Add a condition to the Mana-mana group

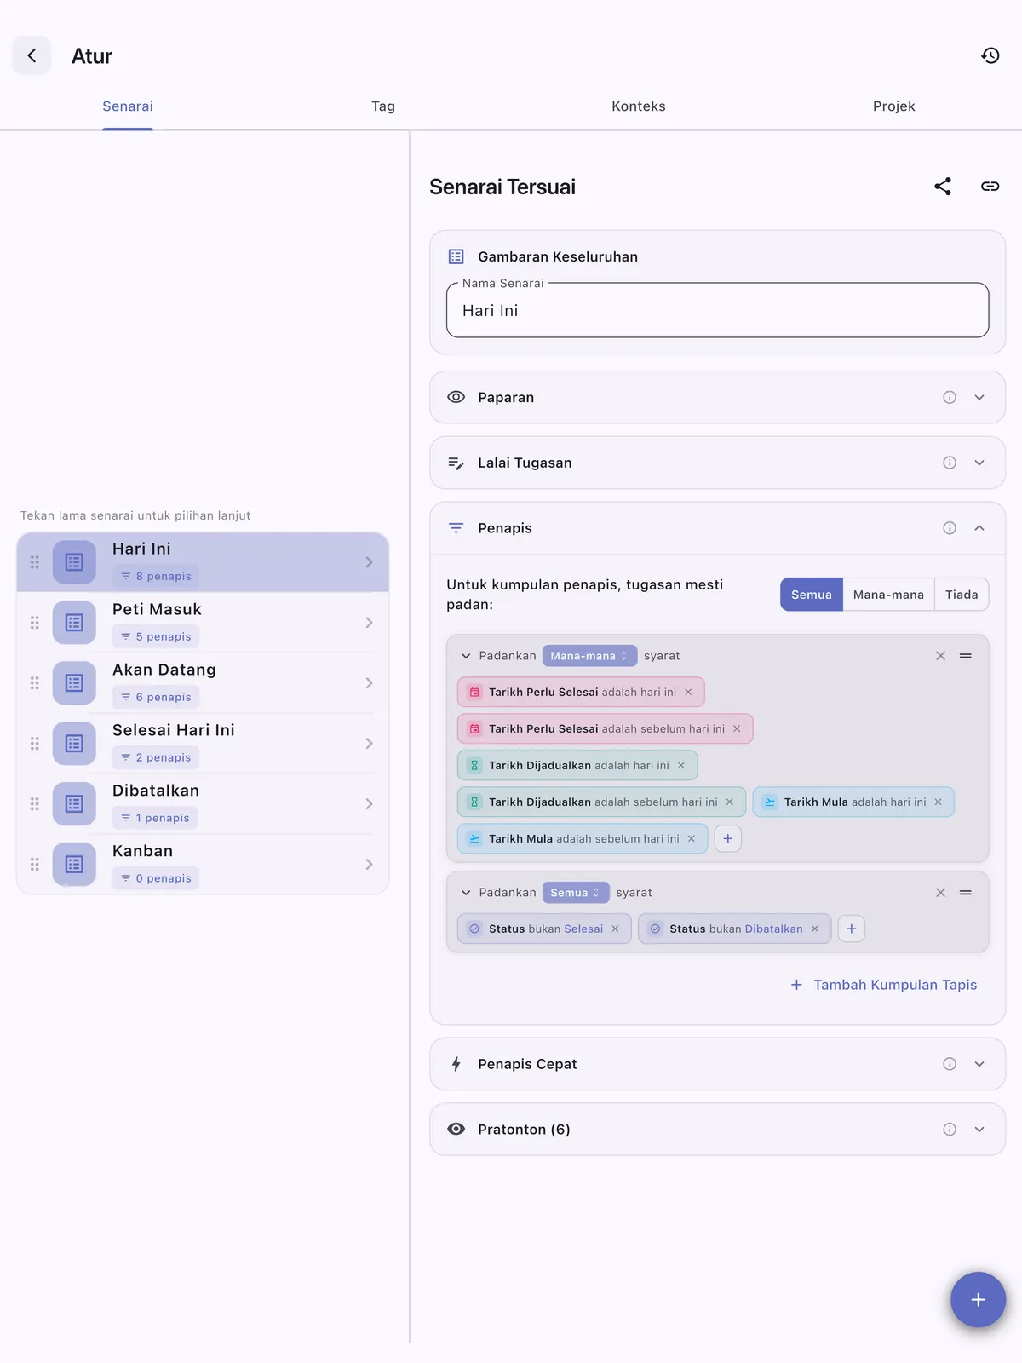coord(728,839)
